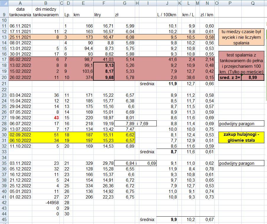The image size is (267, 224).
Task: Select column G header
Action: pyautogui.click(x=125, y=3)
